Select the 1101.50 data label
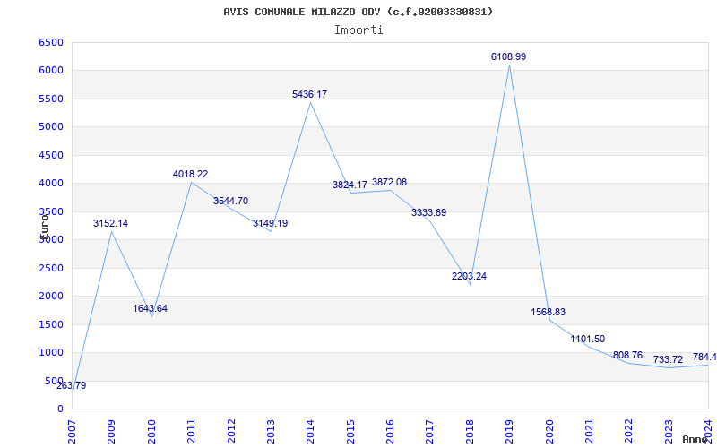 pos(588,340)
